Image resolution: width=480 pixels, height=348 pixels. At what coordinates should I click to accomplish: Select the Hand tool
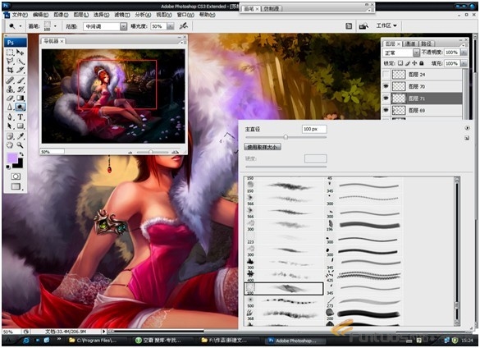click(10, 145)
